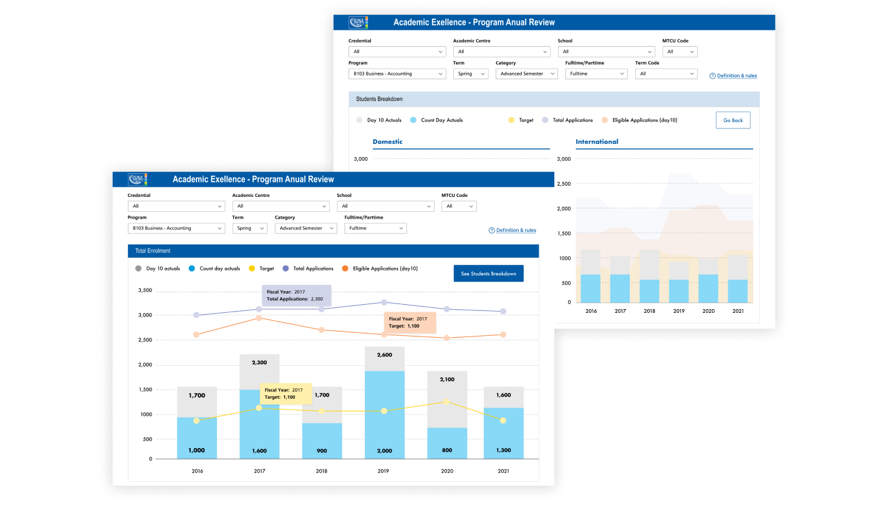
Task: Click the help icon beside Definition & rules in the Total Enrolment window
Action: tap(491, 231)
